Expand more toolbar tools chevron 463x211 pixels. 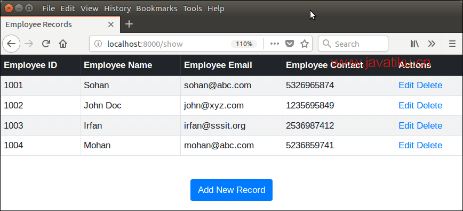coord(432,44)
